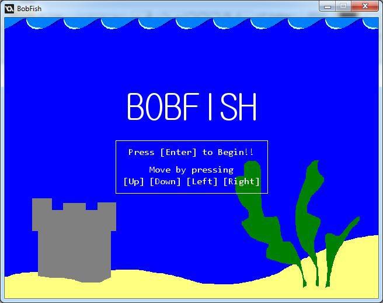383x303 pixels.
Task: Click the BOBFISH title text
Action: tap(191, 106)
